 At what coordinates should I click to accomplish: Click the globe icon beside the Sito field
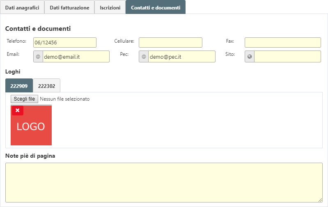250,57
